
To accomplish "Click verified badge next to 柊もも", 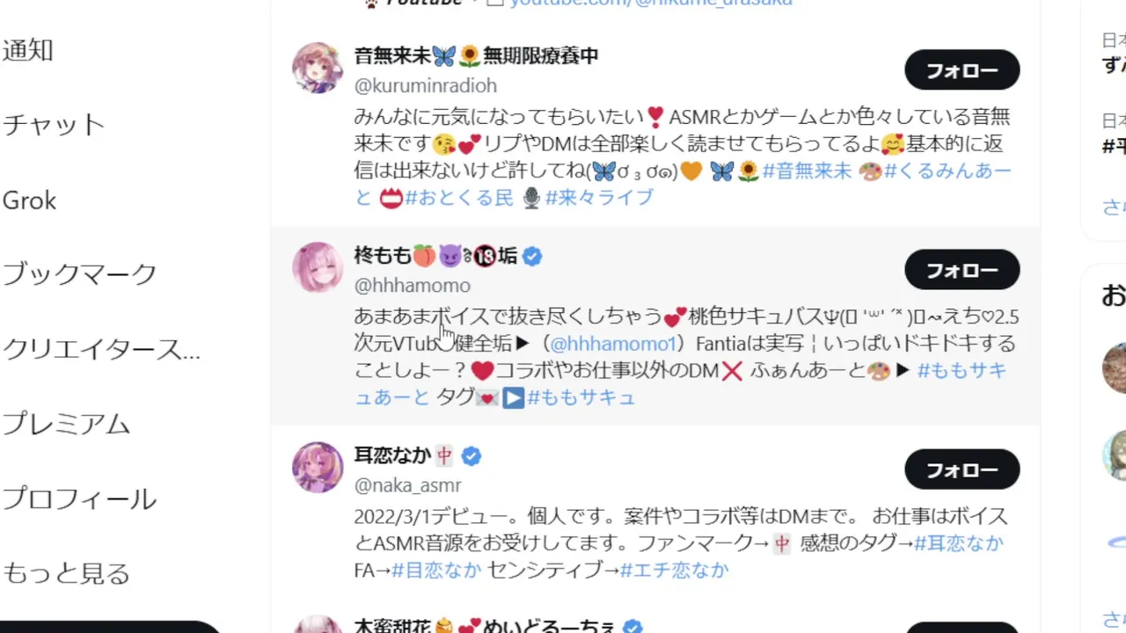I will point(532,257).
